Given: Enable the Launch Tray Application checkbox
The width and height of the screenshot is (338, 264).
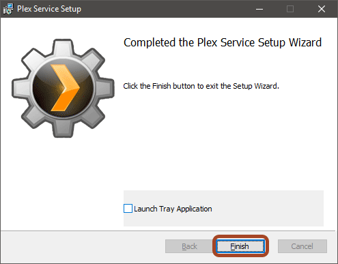Looking at the screenshot, I should [128, 209].
